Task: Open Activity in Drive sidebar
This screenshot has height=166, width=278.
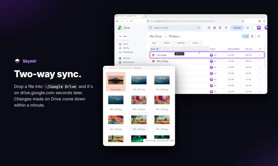Action: coord(126,48)
